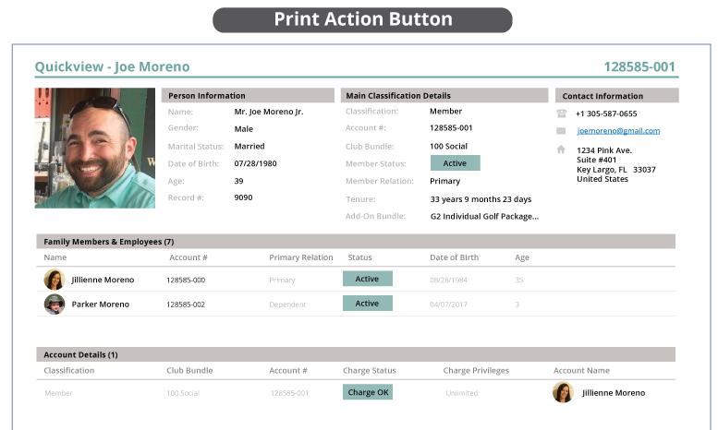
Task: Click the Main Classification Details header
Action: click(x=398, y=95)
